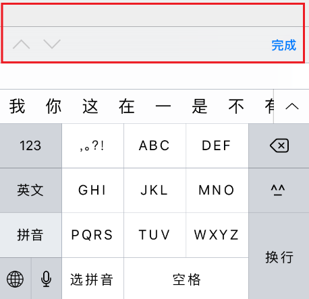This screenshot has width=309, height=299.
Task: Select candidate character 这
Action: pyautogui.click(x=90, y=106)
